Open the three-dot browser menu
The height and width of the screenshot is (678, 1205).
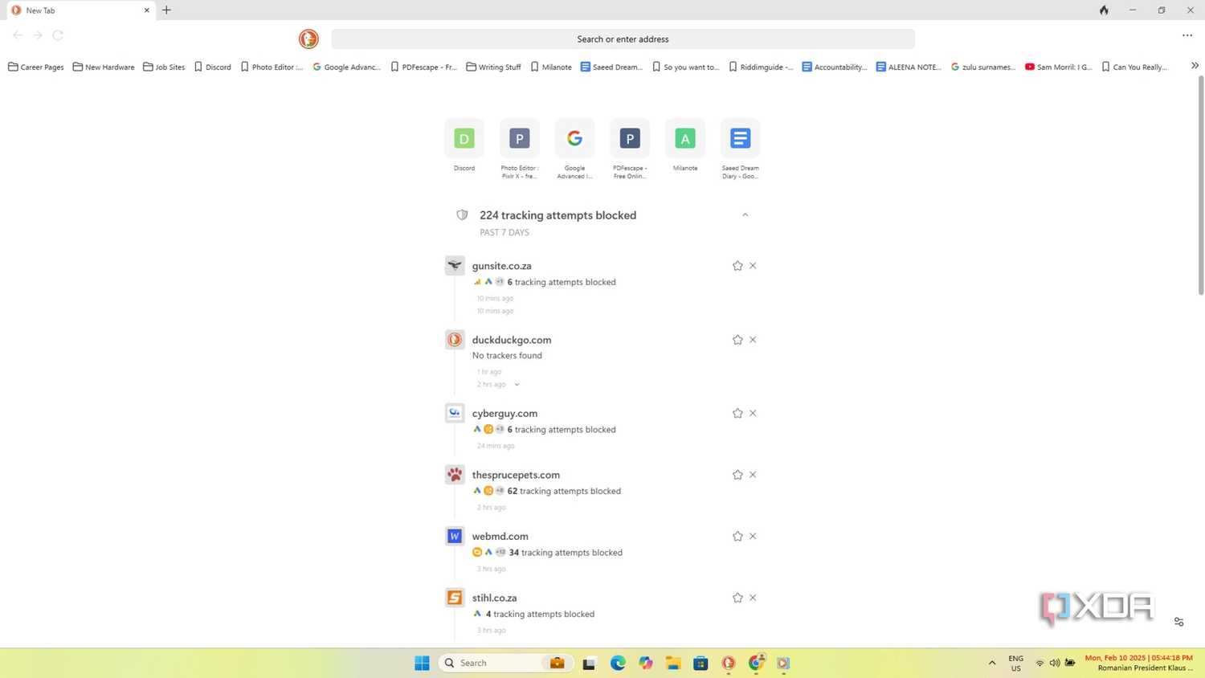pyautogui.click(x=1187, y=35)
